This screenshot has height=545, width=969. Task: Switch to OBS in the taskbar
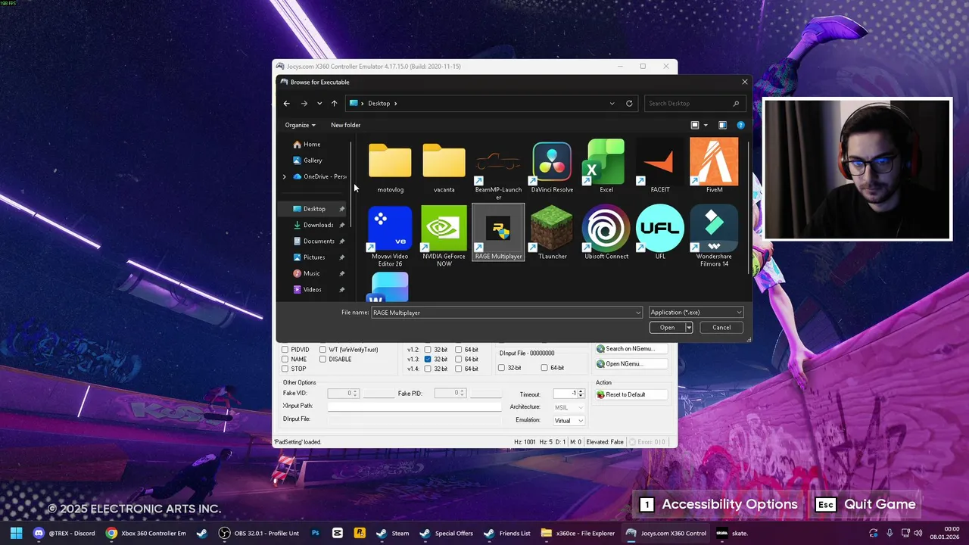pos(259,533)
